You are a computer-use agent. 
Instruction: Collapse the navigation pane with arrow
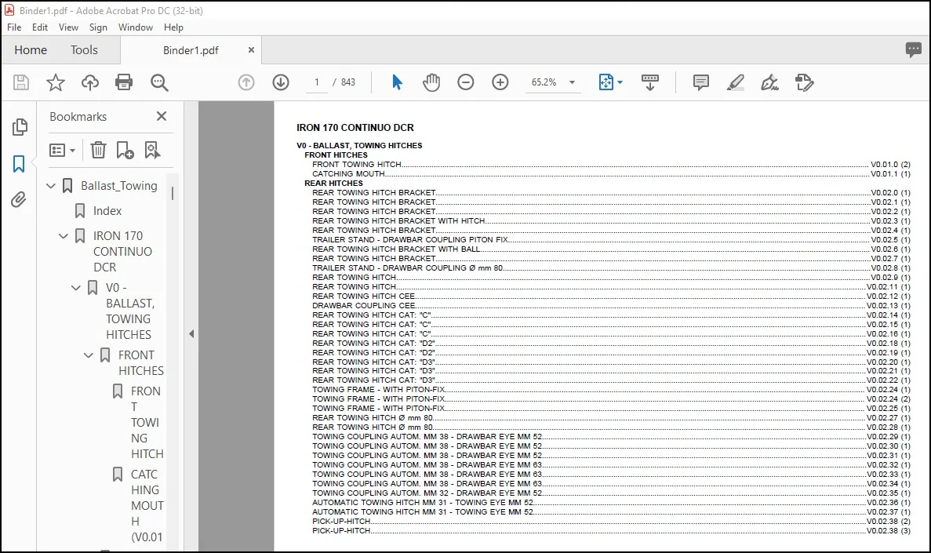[x=191, y=334]
